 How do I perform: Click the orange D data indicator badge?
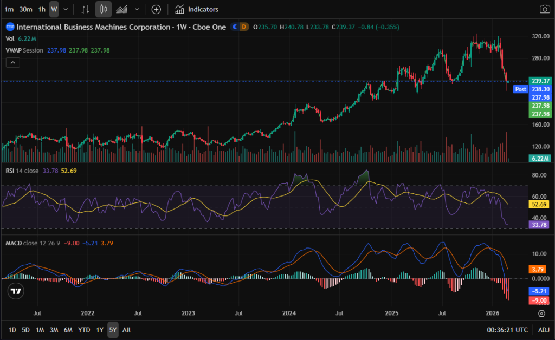(244, 26)
